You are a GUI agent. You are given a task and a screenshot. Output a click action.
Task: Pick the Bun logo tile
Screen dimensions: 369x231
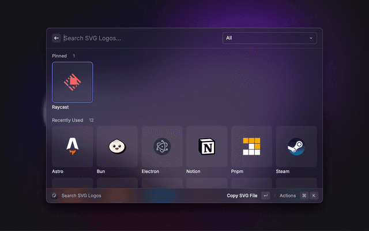pos(117,147)
